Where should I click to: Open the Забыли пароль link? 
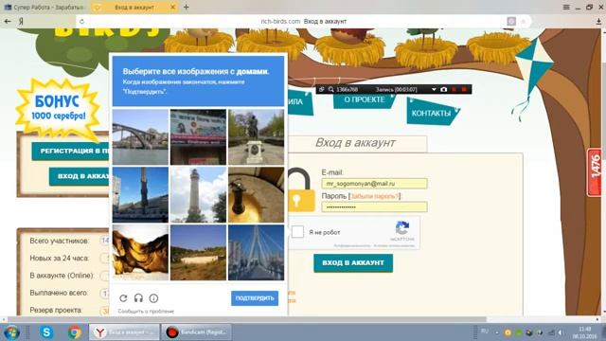(374, 196)
